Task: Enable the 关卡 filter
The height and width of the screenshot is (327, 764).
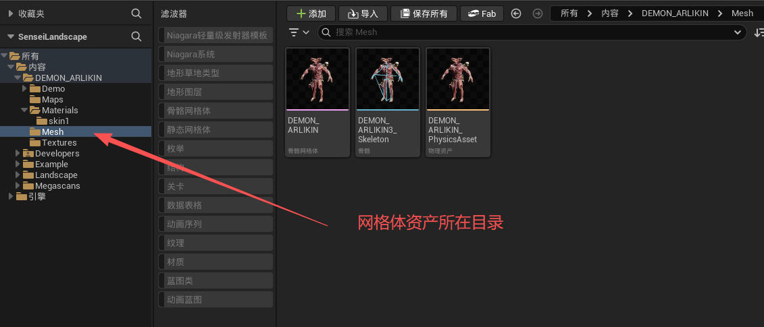Action: (x=216, y=186)
